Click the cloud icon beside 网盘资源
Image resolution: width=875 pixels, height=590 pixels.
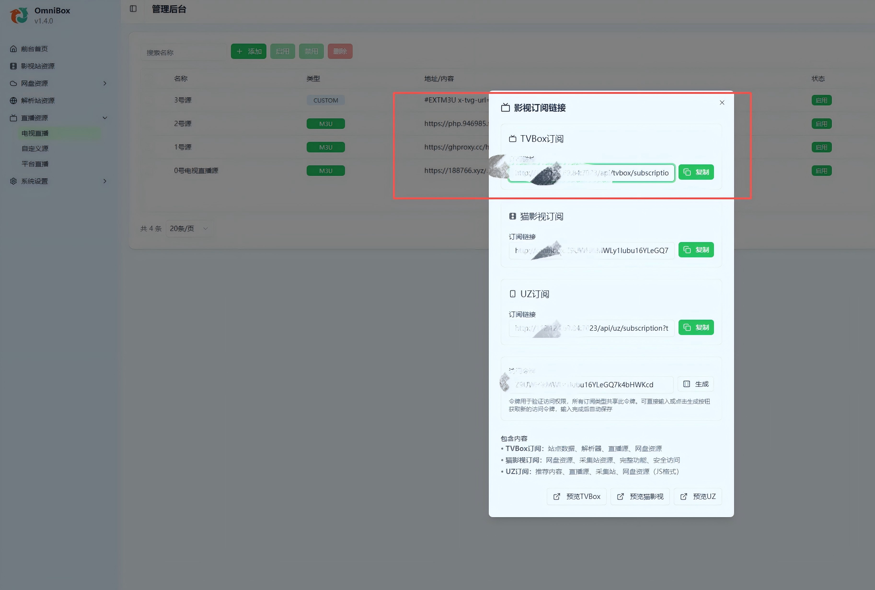coord(13,83)
